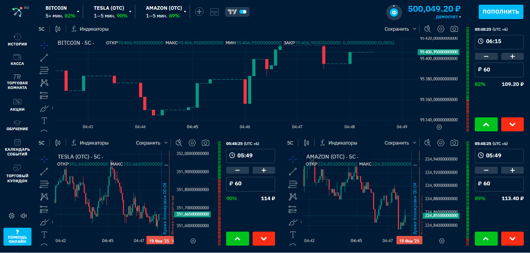Open the ДЕМОСЧЕТ account dropdown
The height and width of the screenshot is (253, 530).
(x=448, y=17)
